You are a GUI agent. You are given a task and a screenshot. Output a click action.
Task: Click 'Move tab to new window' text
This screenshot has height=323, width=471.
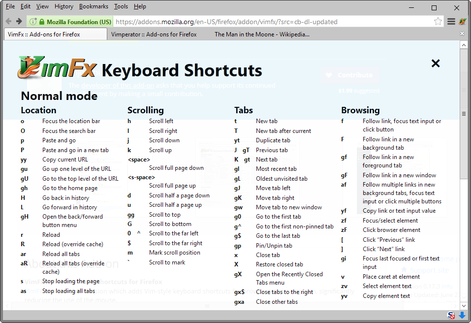coord(289,207)
